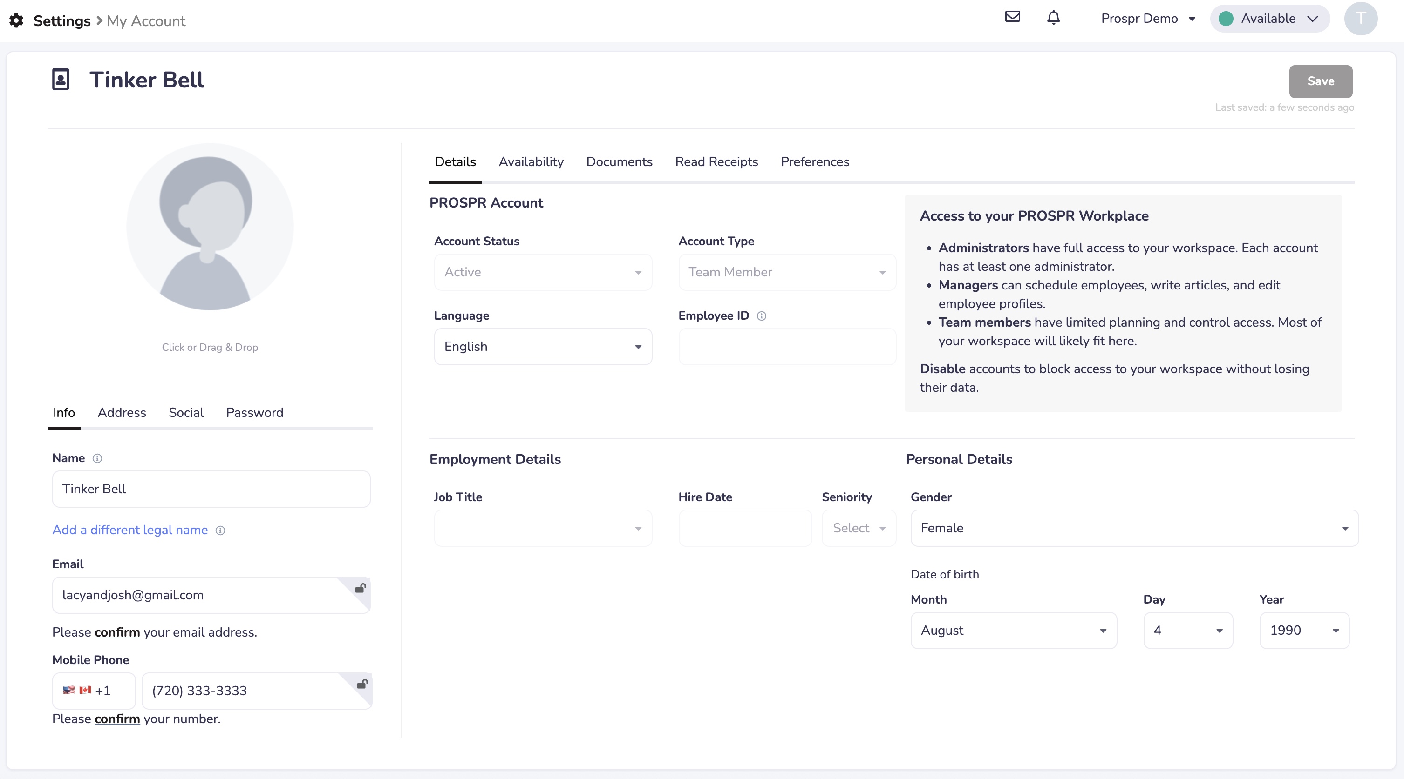Image resolution: width=1404 pixels, height=779 pixels.
Task: Click the info icon beside legal name link
Action: point(220,530)
